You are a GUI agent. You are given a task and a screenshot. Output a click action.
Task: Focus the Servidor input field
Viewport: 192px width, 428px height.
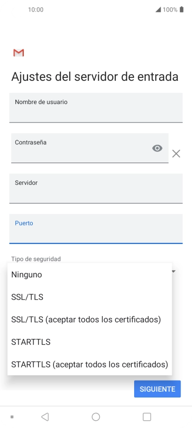[x=96, y=189]
